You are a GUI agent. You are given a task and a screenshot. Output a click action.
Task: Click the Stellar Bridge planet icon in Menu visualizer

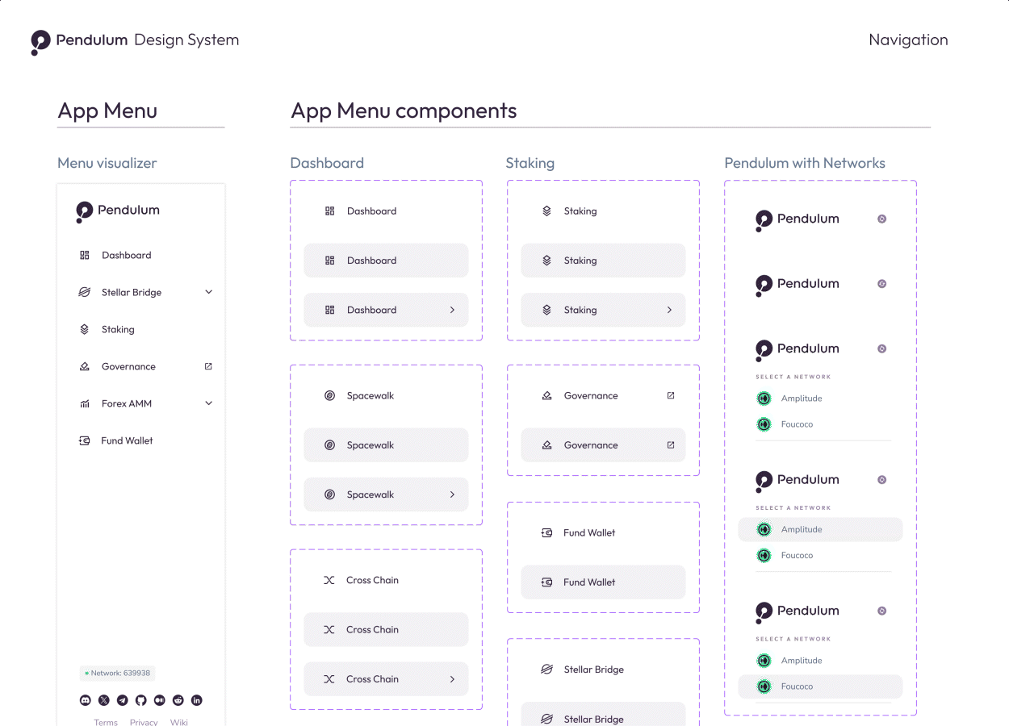(85, 292)
